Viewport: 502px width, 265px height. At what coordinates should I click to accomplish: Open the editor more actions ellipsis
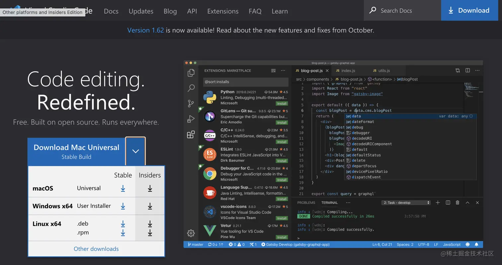[x=477, y=70]
